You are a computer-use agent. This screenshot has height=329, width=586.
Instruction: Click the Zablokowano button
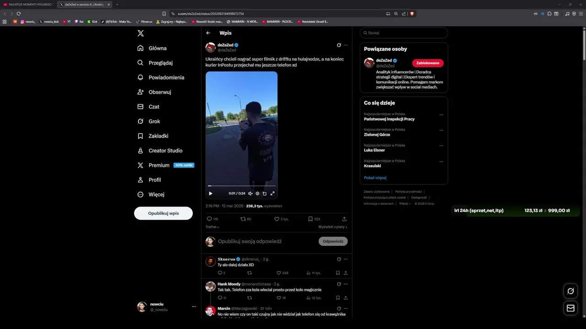(x=428, y=63)
